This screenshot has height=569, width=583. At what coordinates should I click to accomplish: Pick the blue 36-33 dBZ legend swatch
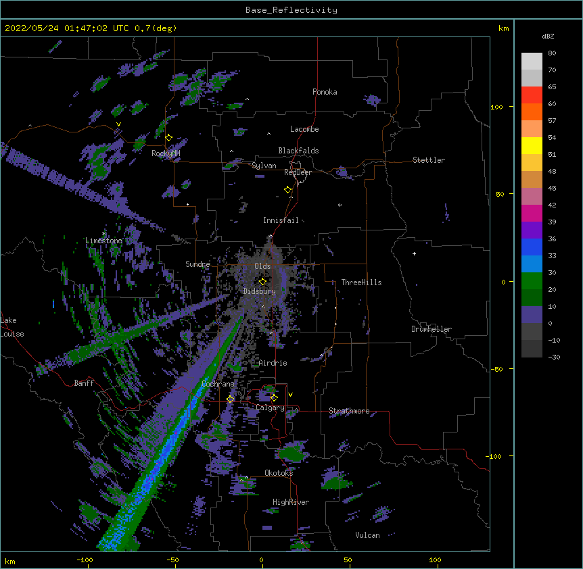click(532, 247)
